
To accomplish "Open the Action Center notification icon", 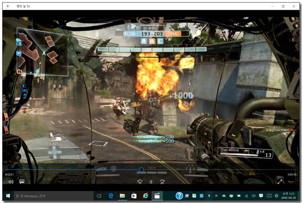I will [x=261, y=196].
